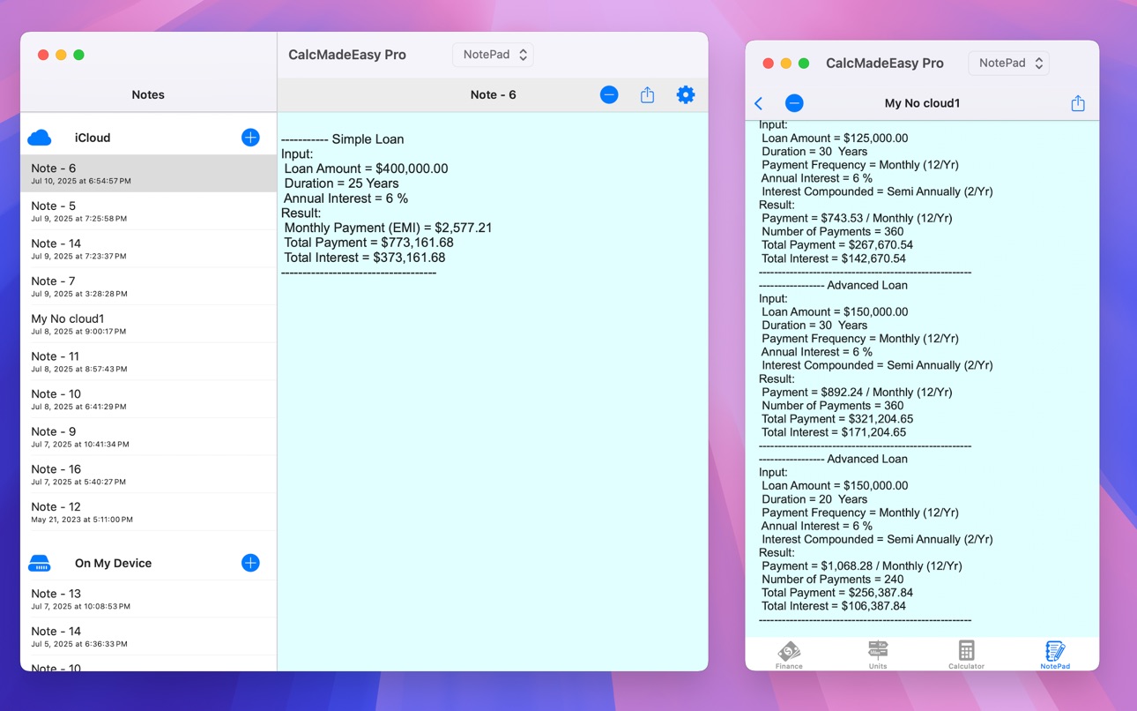1137x711 pixels.
Task: Click the Duration = 25 Years line
Action: [x=341, y=183]
